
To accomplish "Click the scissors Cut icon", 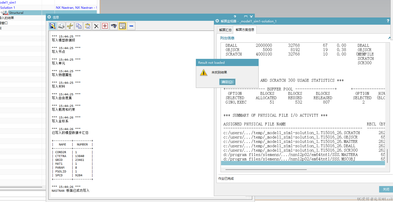I will (70, 26).
